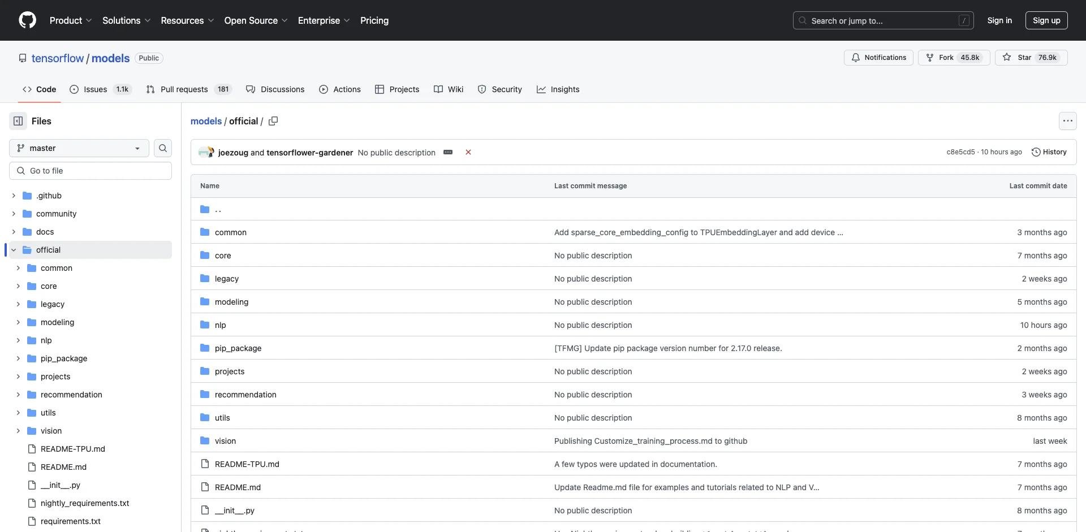1086x532 pixels.
Task: Open the legacy folder in table
Action: point(227,279)
